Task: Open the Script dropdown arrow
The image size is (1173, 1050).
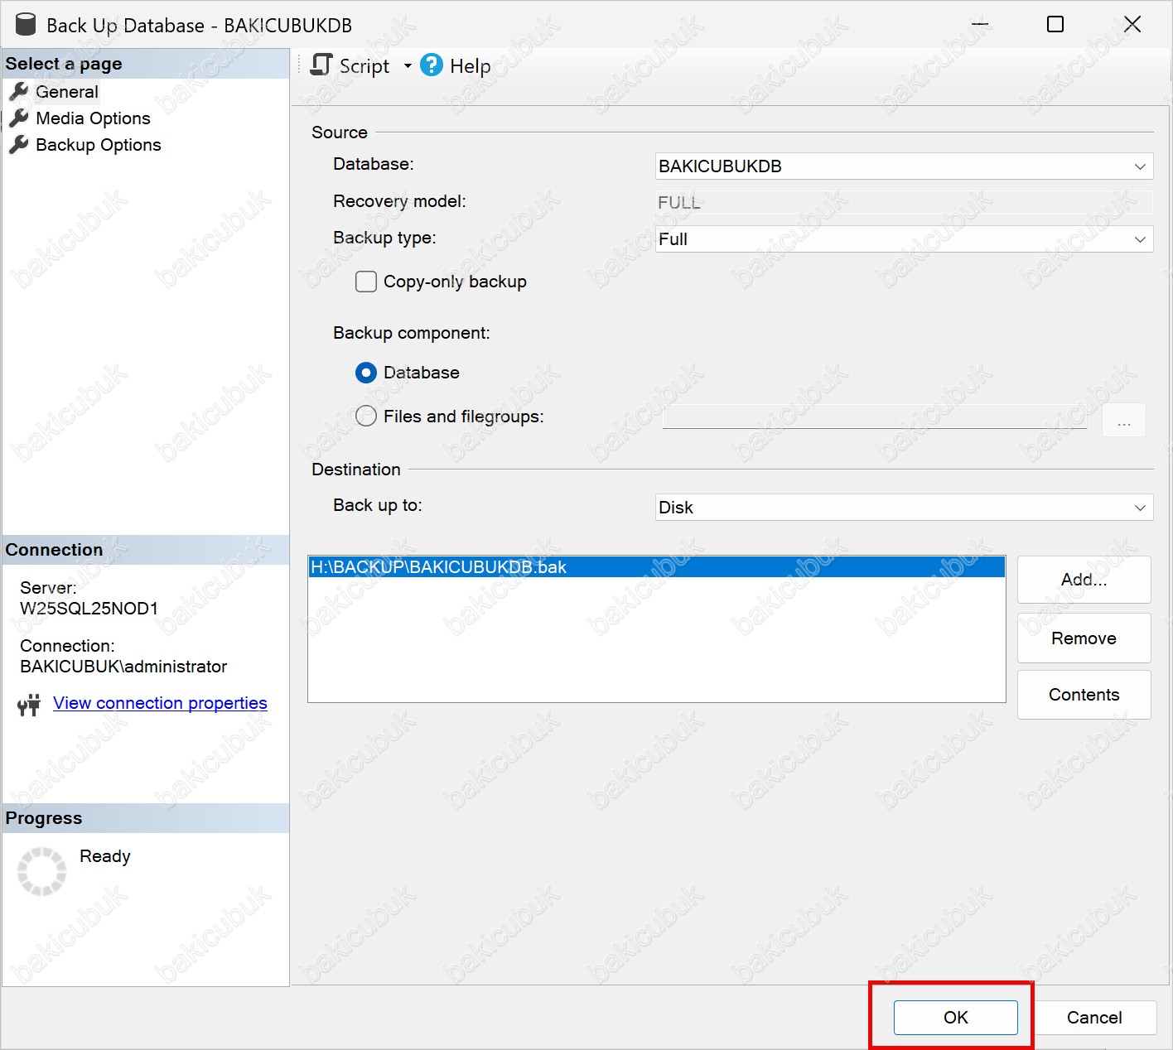Action: pos(408,66)
